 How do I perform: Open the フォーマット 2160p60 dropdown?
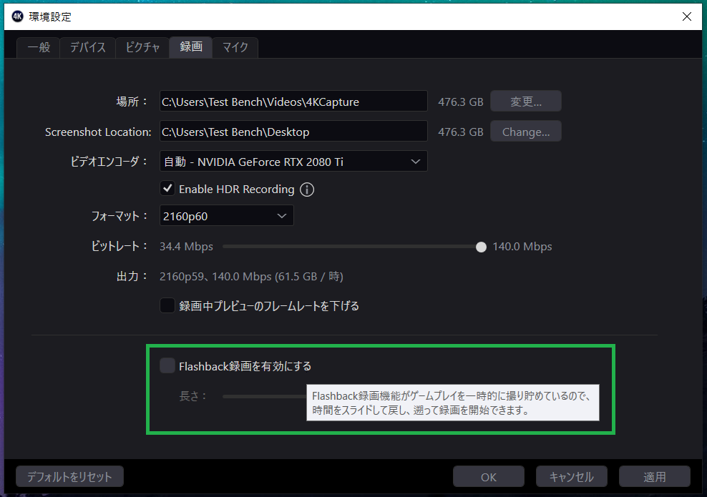coord(227,216)
